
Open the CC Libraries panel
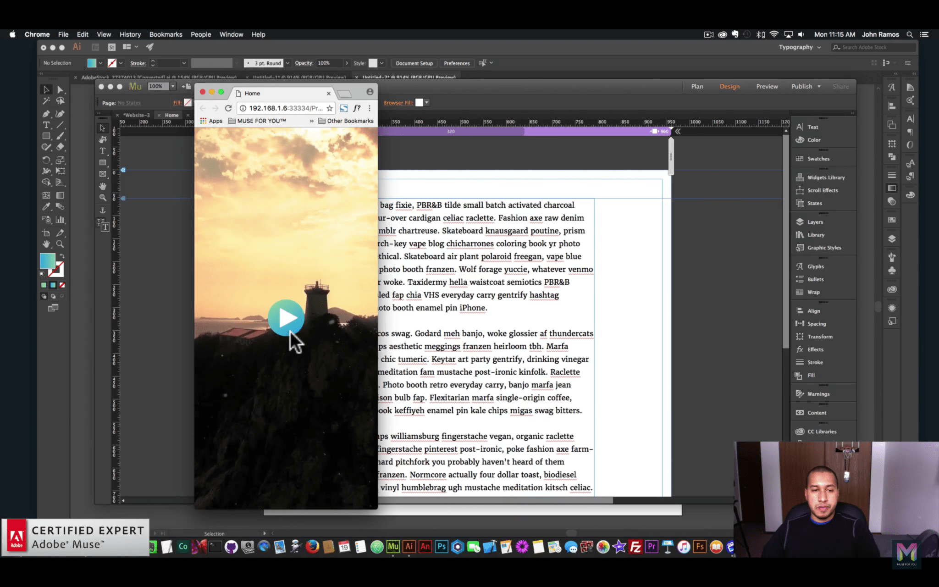coord(822,432)
